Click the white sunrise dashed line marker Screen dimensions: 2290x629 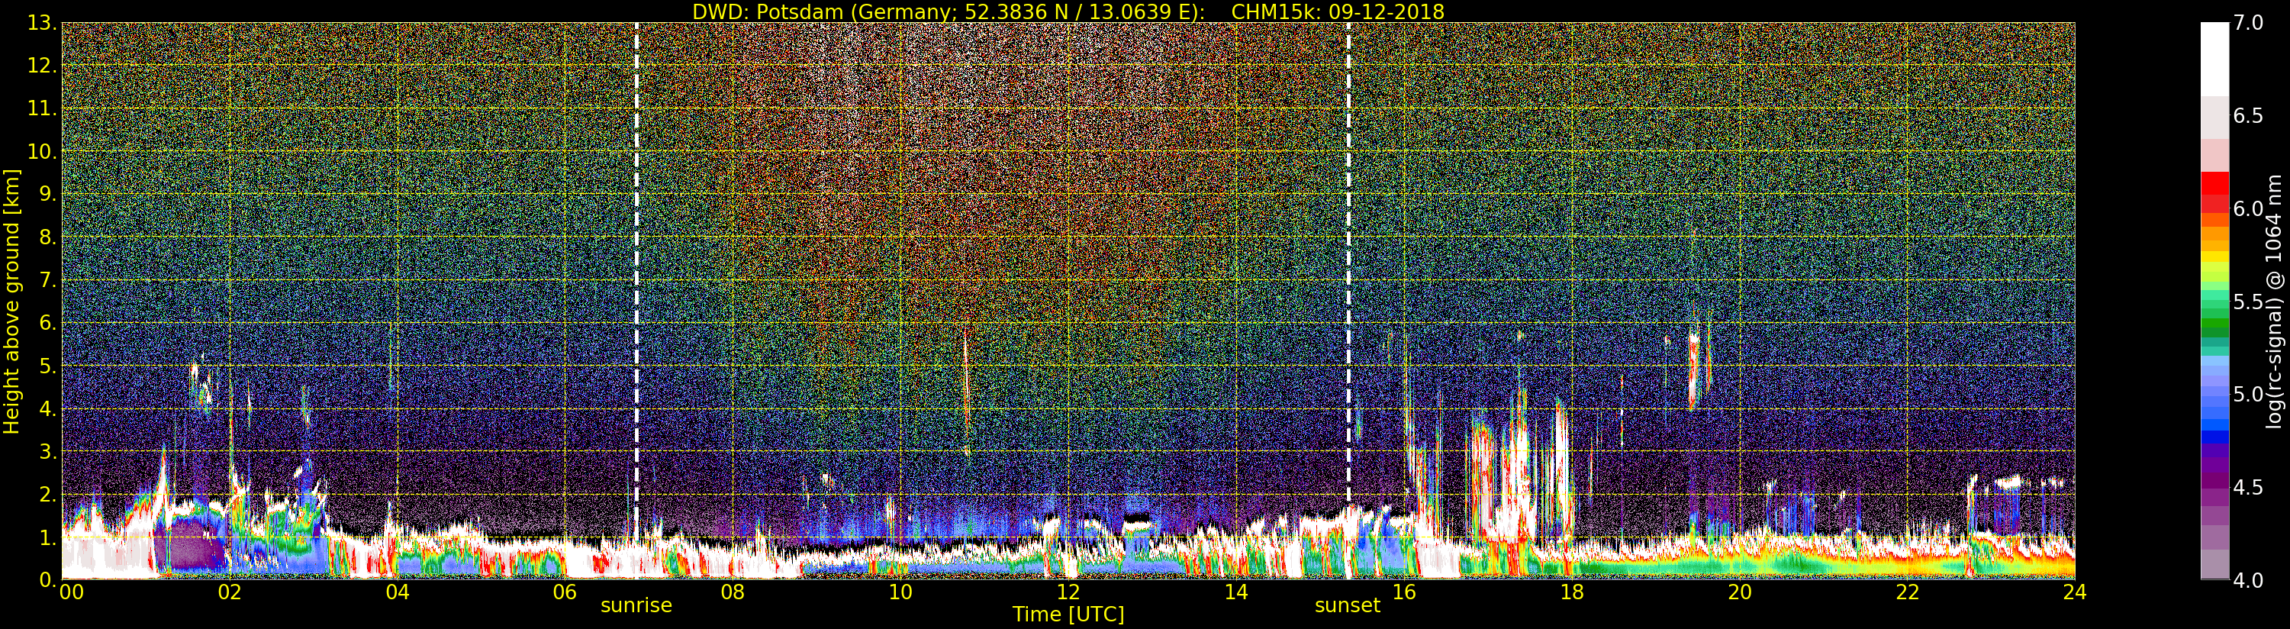click(636, 301)
